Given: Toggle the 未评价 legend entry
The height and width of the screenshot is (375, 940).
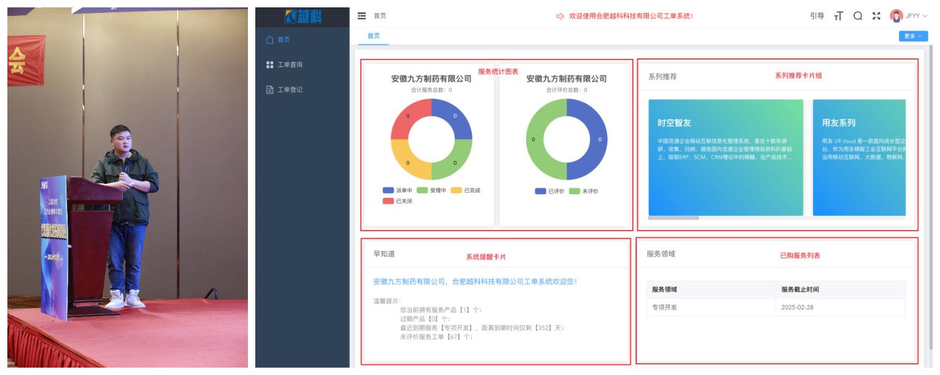Looking at the screenshot, I should 583,191.
